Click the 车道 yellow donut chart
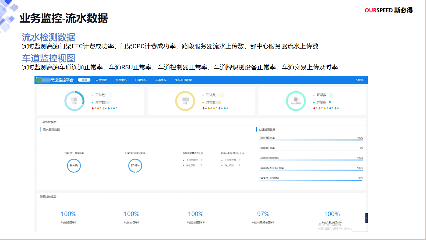This screenshot has width=426, height=240. pos(185,101)
